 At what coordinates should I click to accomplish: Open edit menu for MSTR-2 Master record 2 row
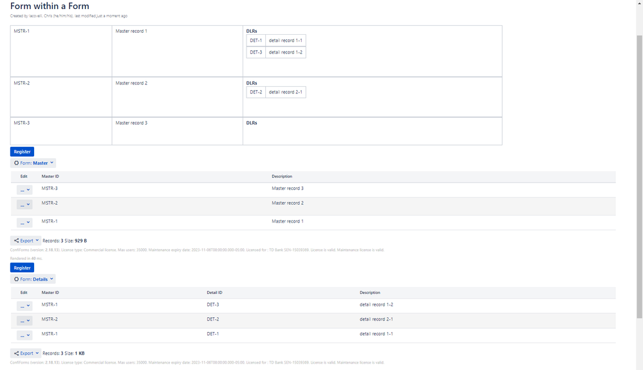coord(24,205)
